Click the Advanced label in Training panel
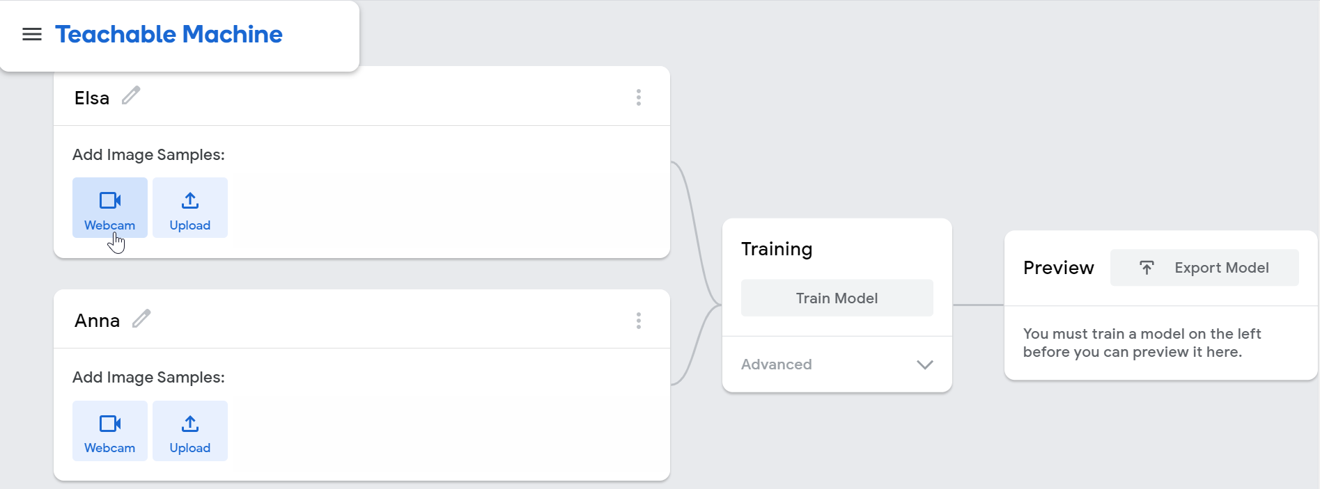This screenshot has width=1320, height=489. (x=776, y=364)
